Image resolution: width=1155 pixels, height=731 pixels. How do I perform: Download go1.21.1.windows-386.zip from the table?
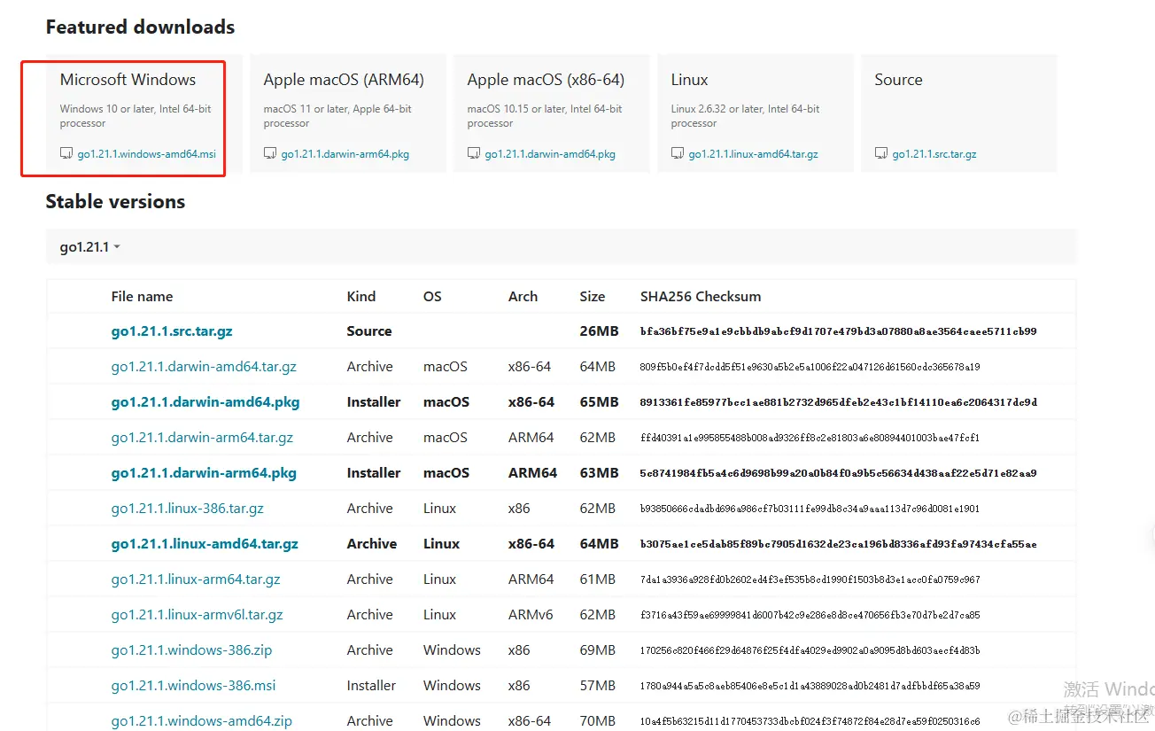coord(192,650)
